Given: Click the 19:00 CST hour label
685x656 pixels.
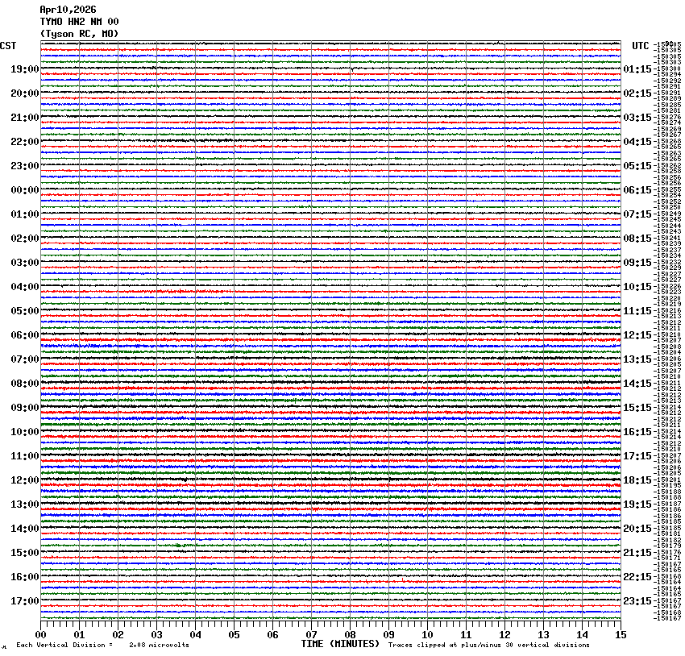Looking at the screenshot, I should tap(24, 69).
